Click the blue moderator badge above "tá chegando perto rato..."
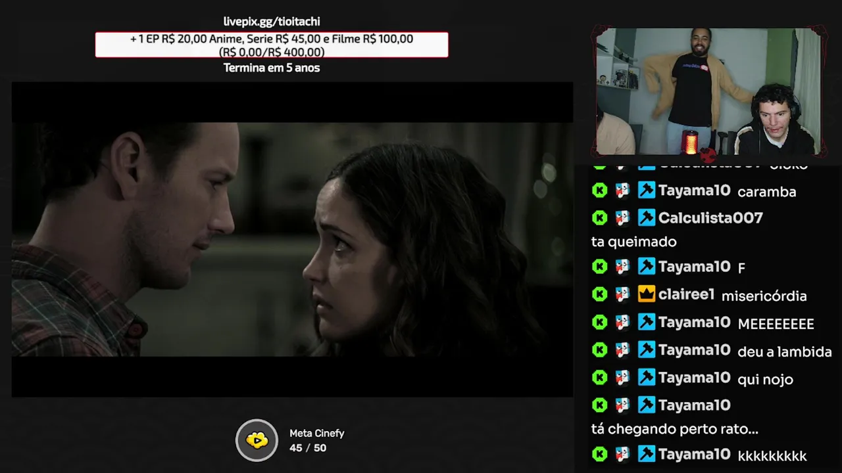 coord(647,405)
